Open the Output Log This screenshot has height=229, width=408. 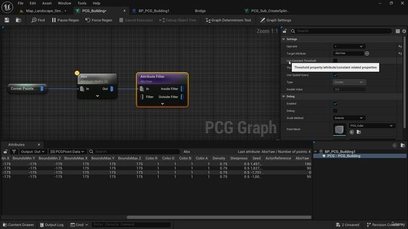click(52, 225)
